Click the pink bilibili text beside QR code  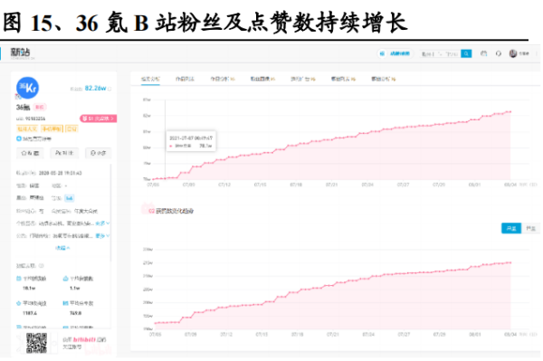coord(84,340)
